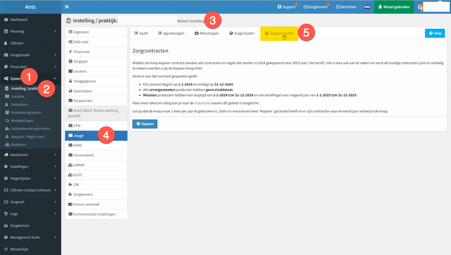
Task: Follow the instructies link
Action: coord(203,103)
